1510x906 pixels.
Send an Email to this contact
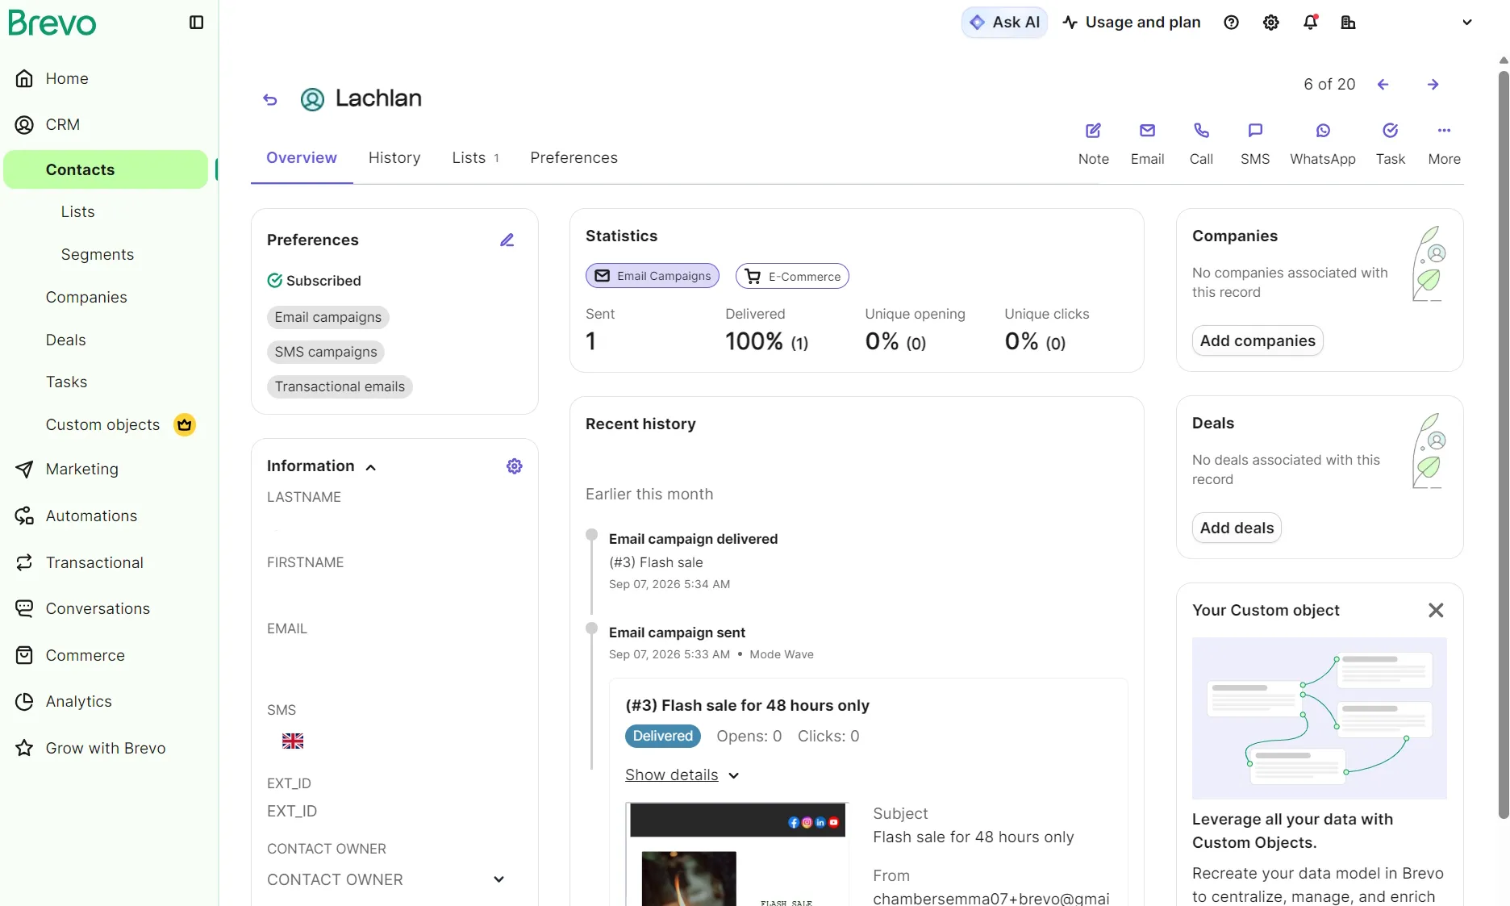tap(1147, 144)
